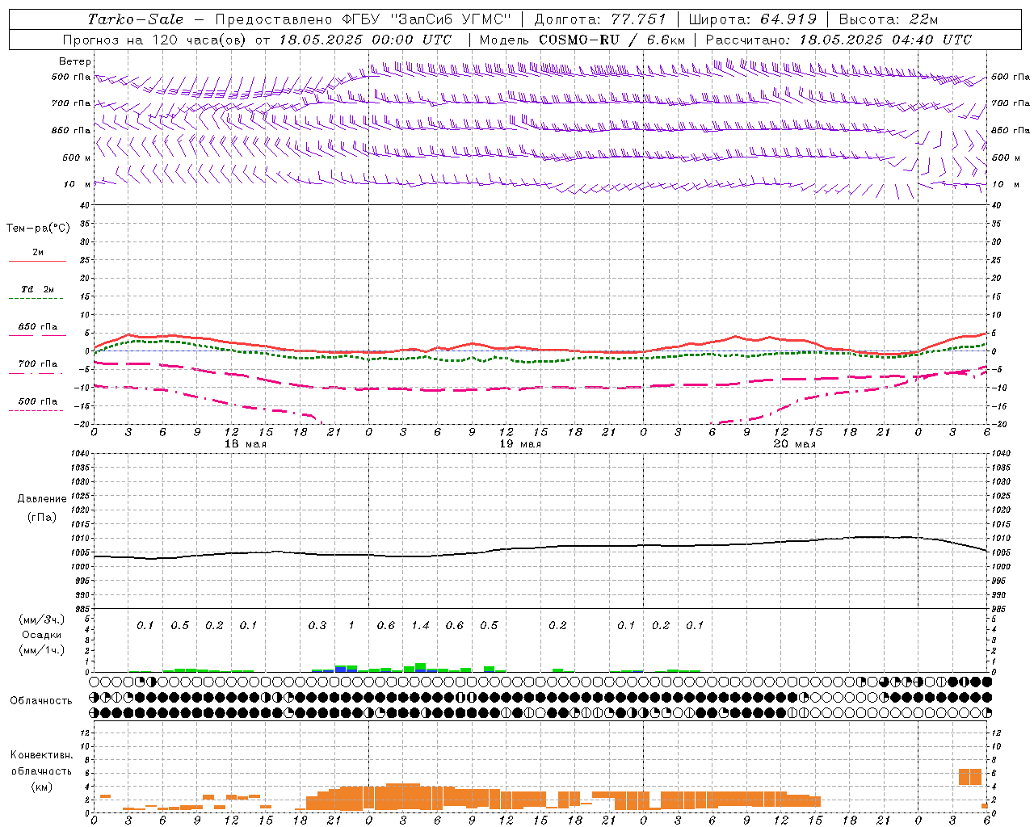
Task: Click the Давление pressure panel label
Action: 42,499
